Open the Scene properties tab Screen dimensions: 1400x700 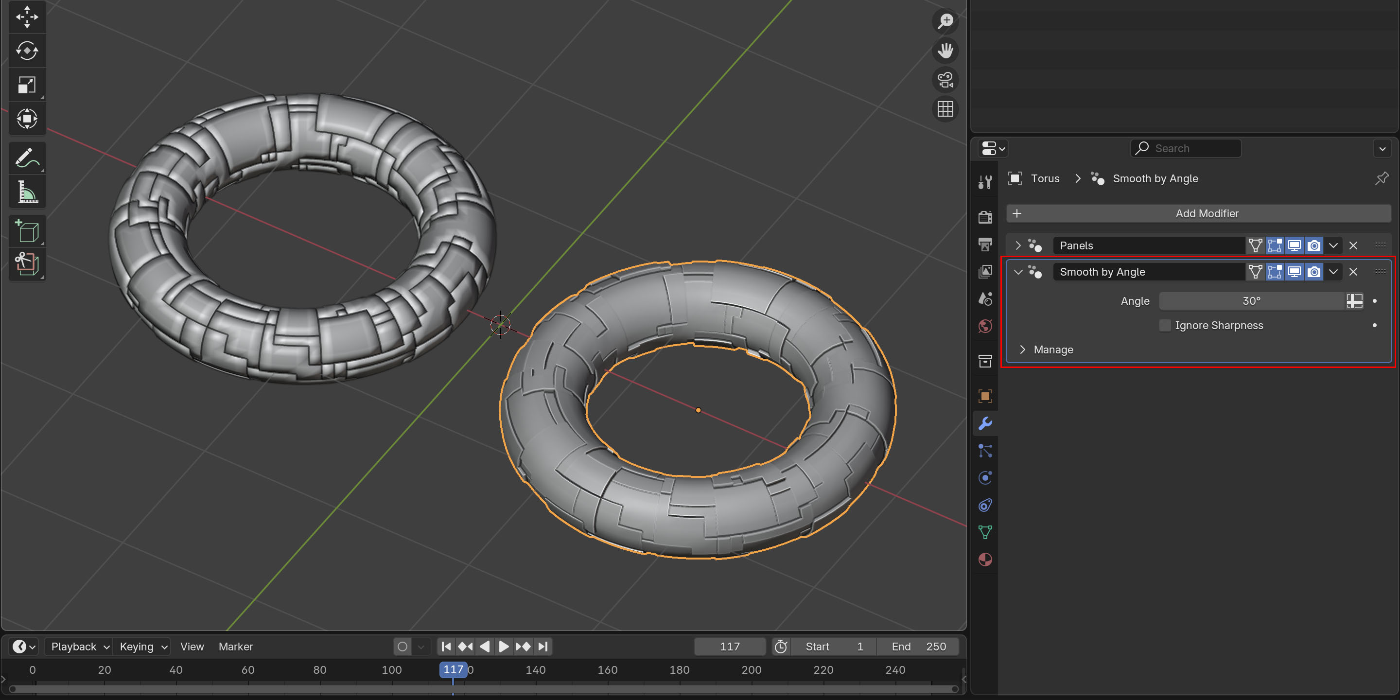(985, 298)
